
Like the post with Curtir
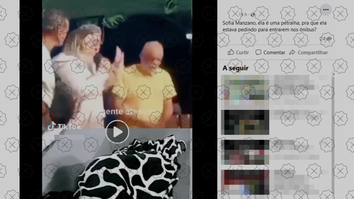tap(238, 53)
